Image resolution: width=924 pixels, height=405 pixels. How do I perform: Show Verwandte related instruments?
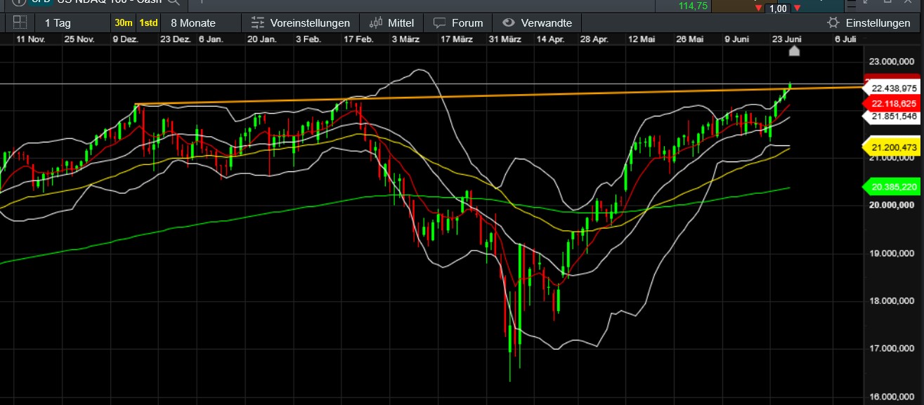point(538,22)
